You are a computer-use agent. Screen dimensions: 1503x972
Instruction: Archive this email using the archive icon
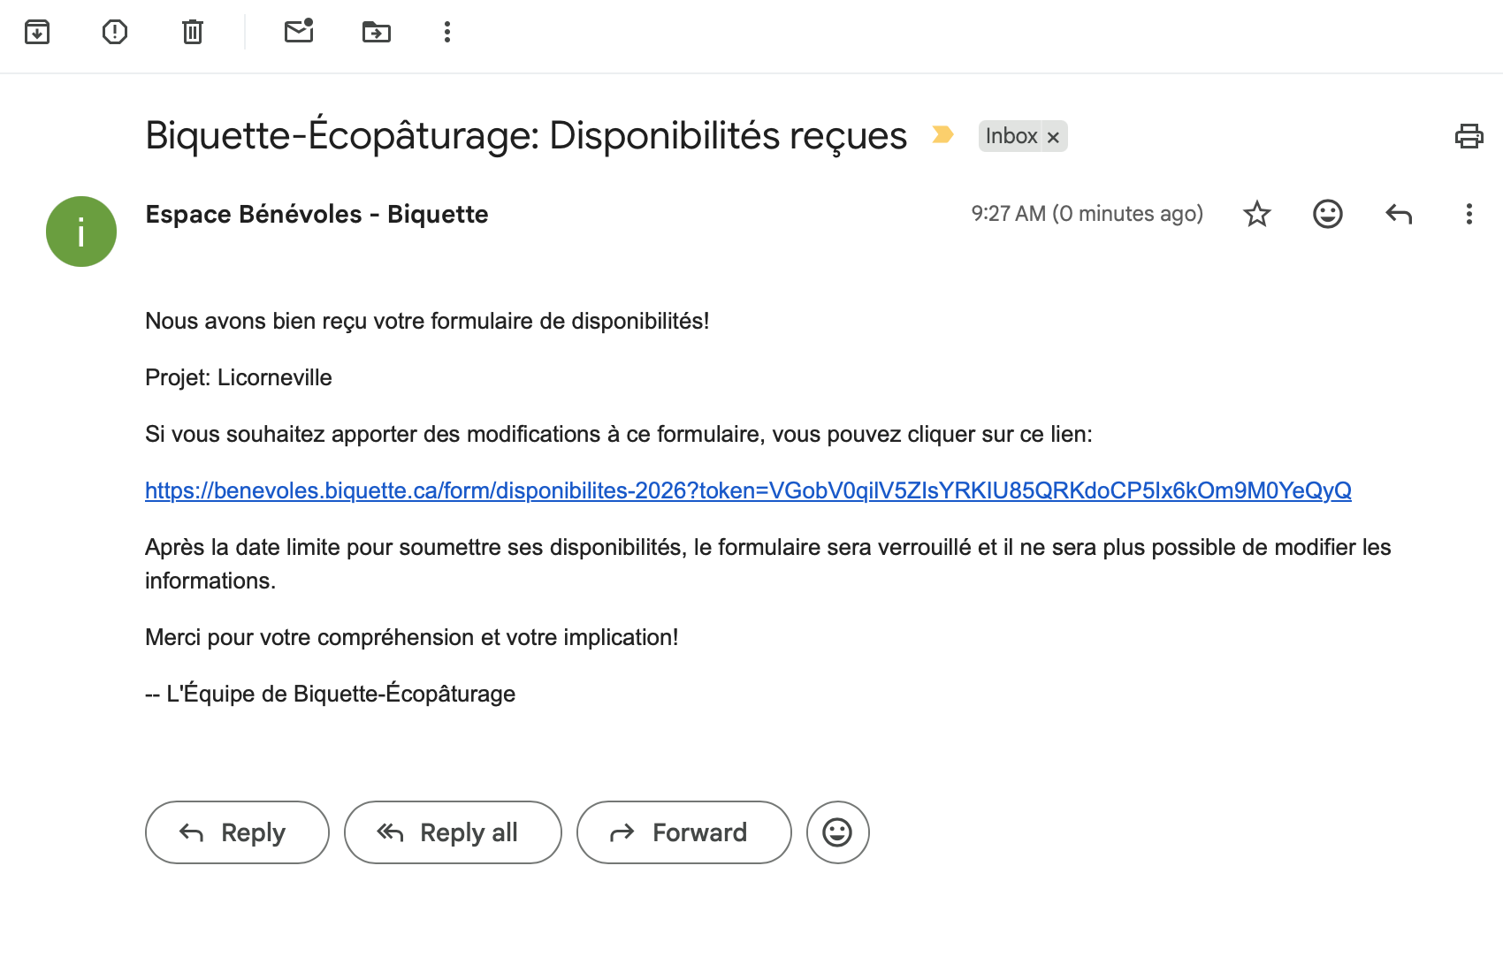pyautogui.click(x=37, y=33)
